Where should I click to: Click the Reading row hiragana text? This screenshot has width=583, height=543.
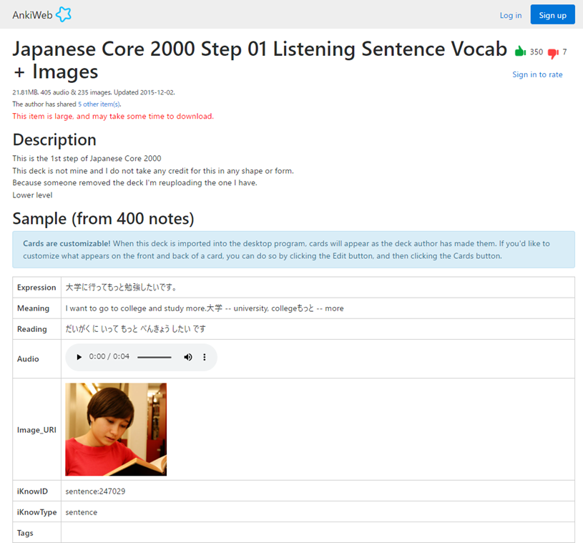[x=135, y=329]
